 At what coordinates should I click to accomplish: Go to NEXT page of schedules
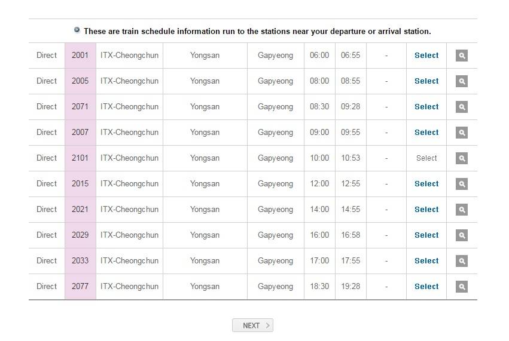252,325
